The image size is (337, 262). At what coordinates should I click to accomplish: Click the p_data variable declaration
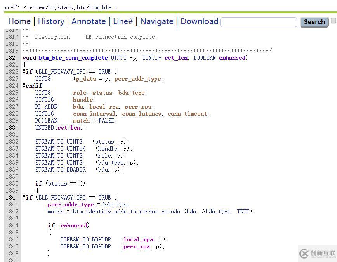coord(86,79)
